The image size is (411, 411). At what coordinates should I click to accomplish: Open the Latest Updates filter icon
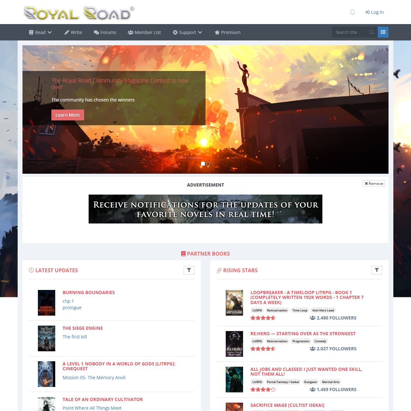189,270
